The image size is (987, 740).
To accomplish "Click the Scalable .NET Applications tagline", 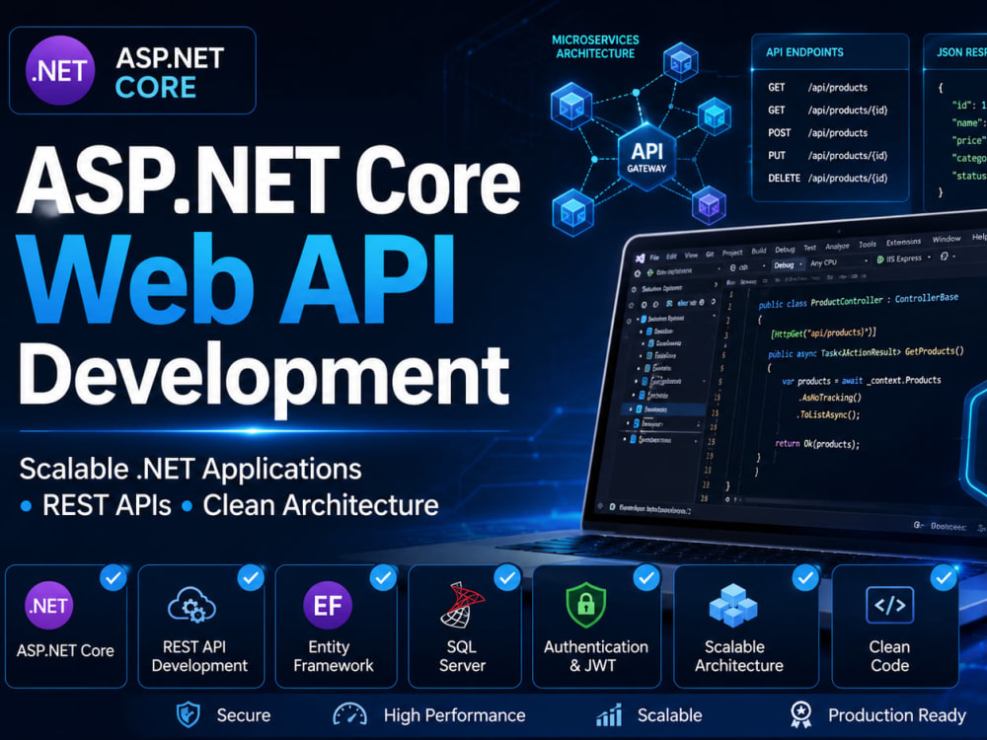I will coord(190,470).
